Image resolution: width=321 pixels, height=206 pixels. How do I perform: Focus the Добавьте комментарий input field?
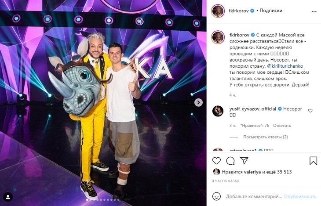[x=254, y=196]
